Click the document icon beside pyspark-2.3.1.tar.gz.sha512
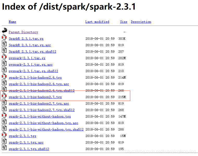This screenshot has height=156, width=198. [x=4, y=70]
